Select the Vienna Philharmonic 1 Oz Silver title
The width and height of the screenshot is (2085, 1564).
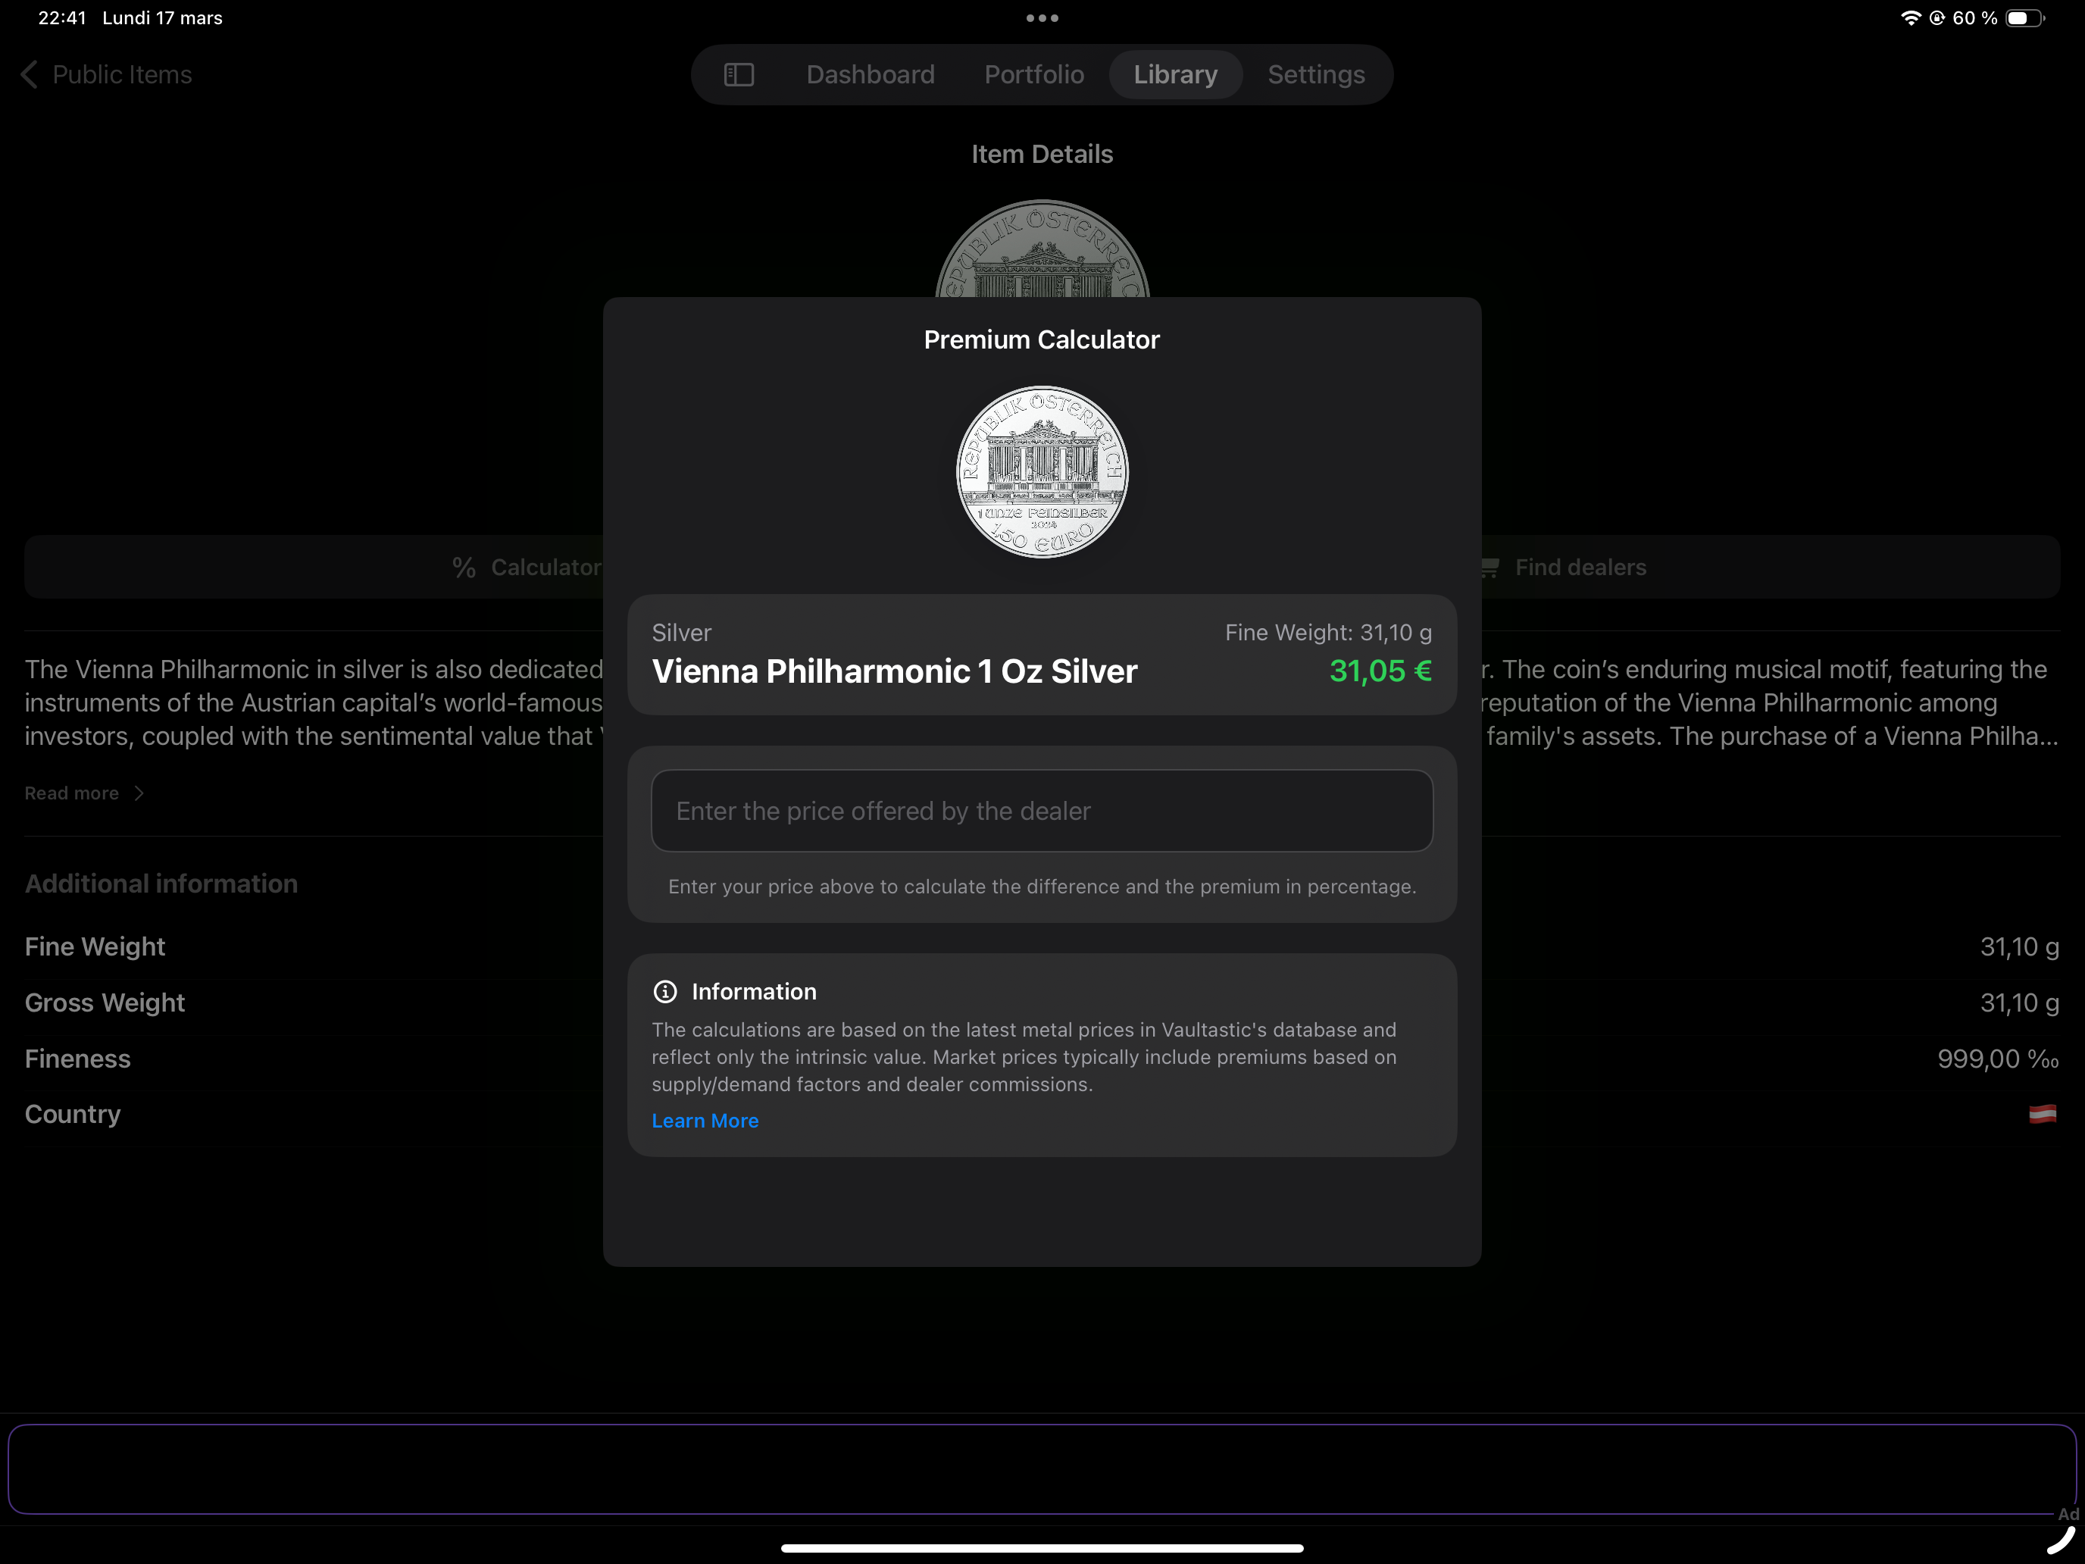(x=895, y=671)
